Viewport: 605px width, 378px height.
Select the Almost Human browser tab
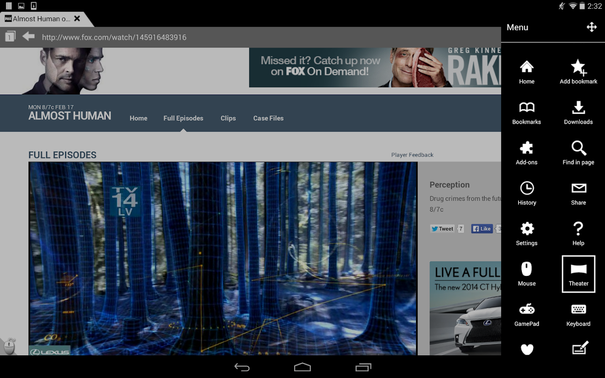tap(42, 19)
